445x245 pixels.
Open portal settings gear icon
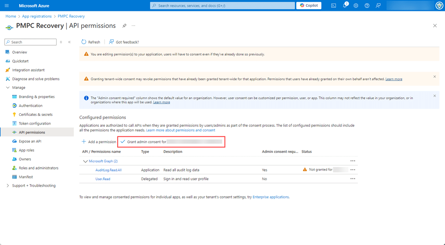click(356, 5)
